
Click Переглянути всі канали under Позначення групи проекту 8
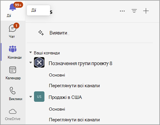coord(74,86)
